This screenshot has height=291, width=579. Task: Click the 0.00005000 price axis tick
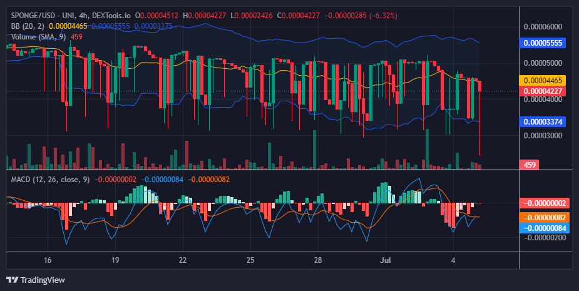pos(543,63)
